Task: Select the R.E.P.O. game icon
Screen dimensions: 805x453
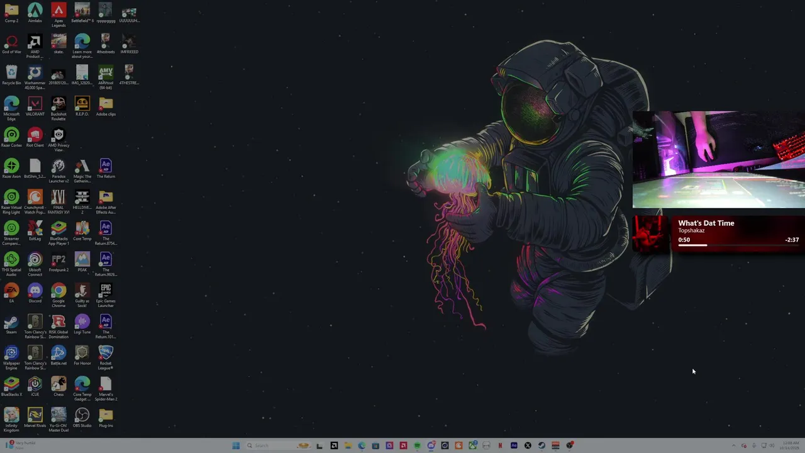Action: (82, 106)
